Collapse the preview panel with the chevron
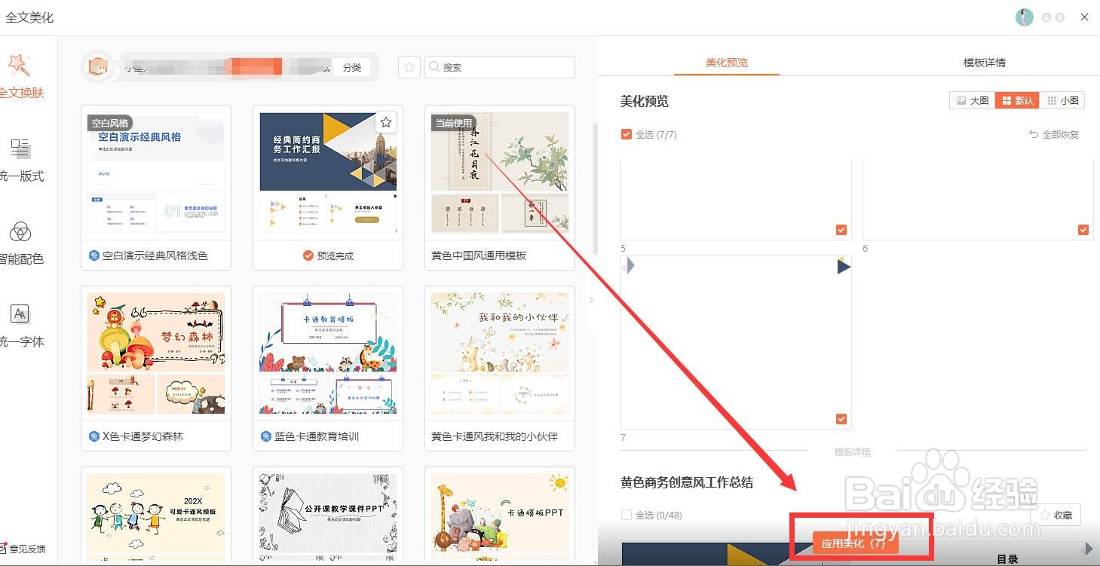The height and width of the screenshot is (566, 1100). click(591, 300)
